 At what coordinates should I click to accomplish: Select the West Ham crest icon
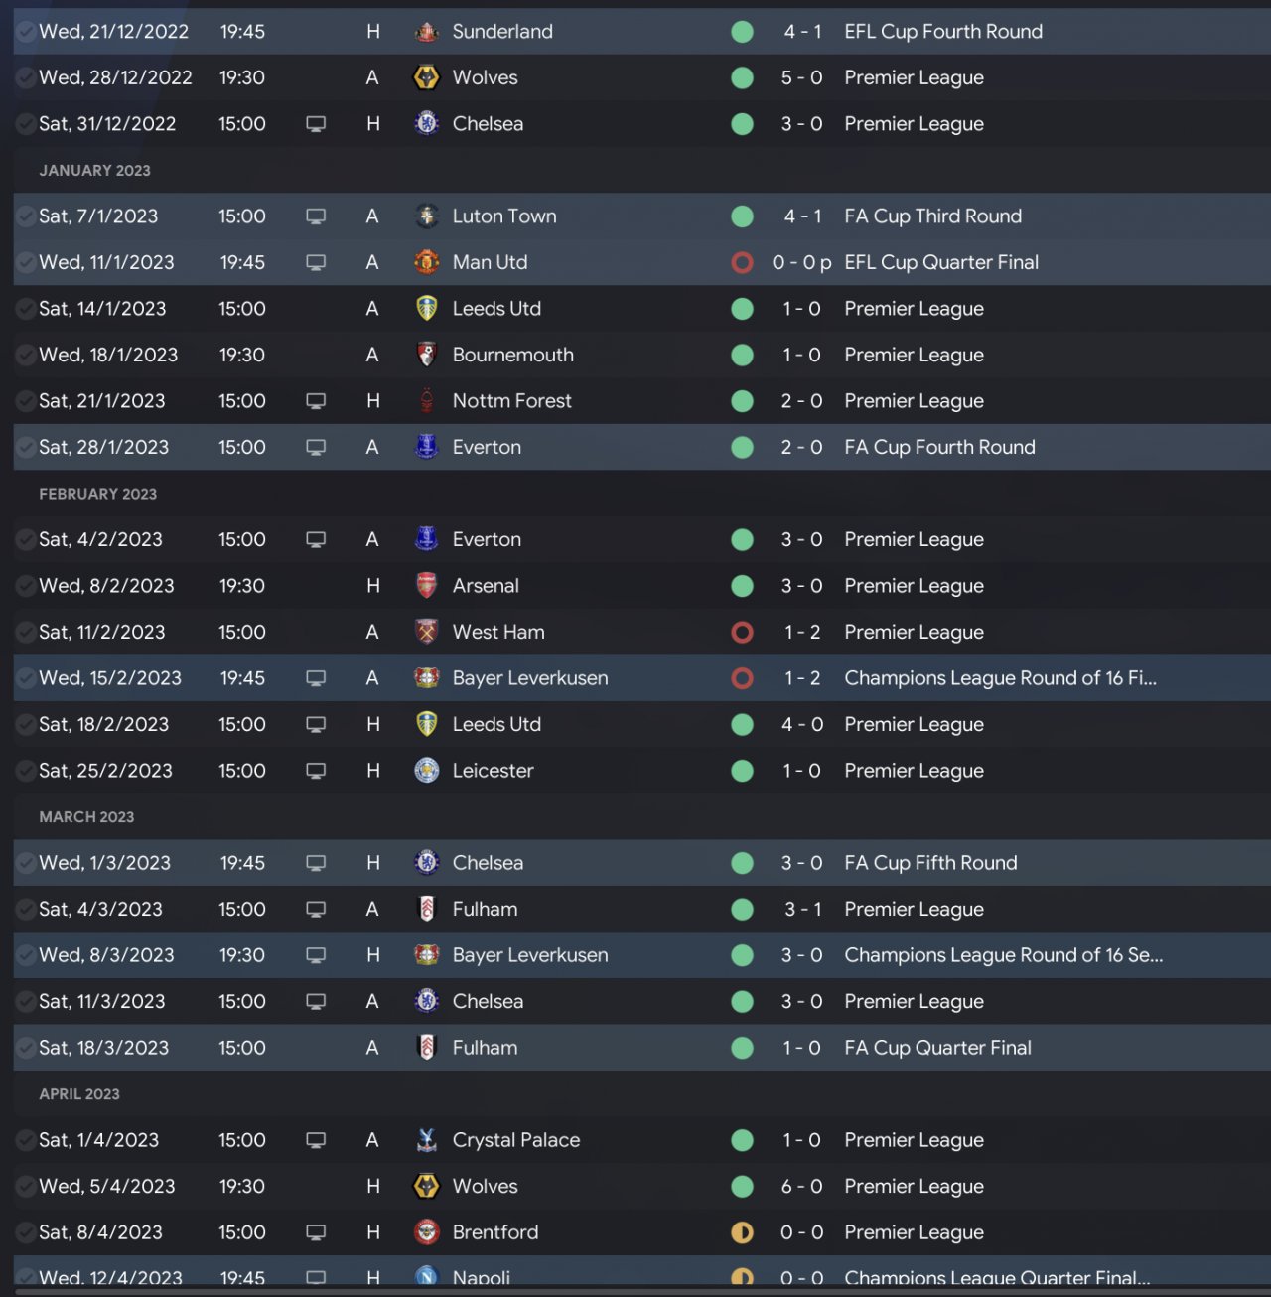(x=426, y=633)
